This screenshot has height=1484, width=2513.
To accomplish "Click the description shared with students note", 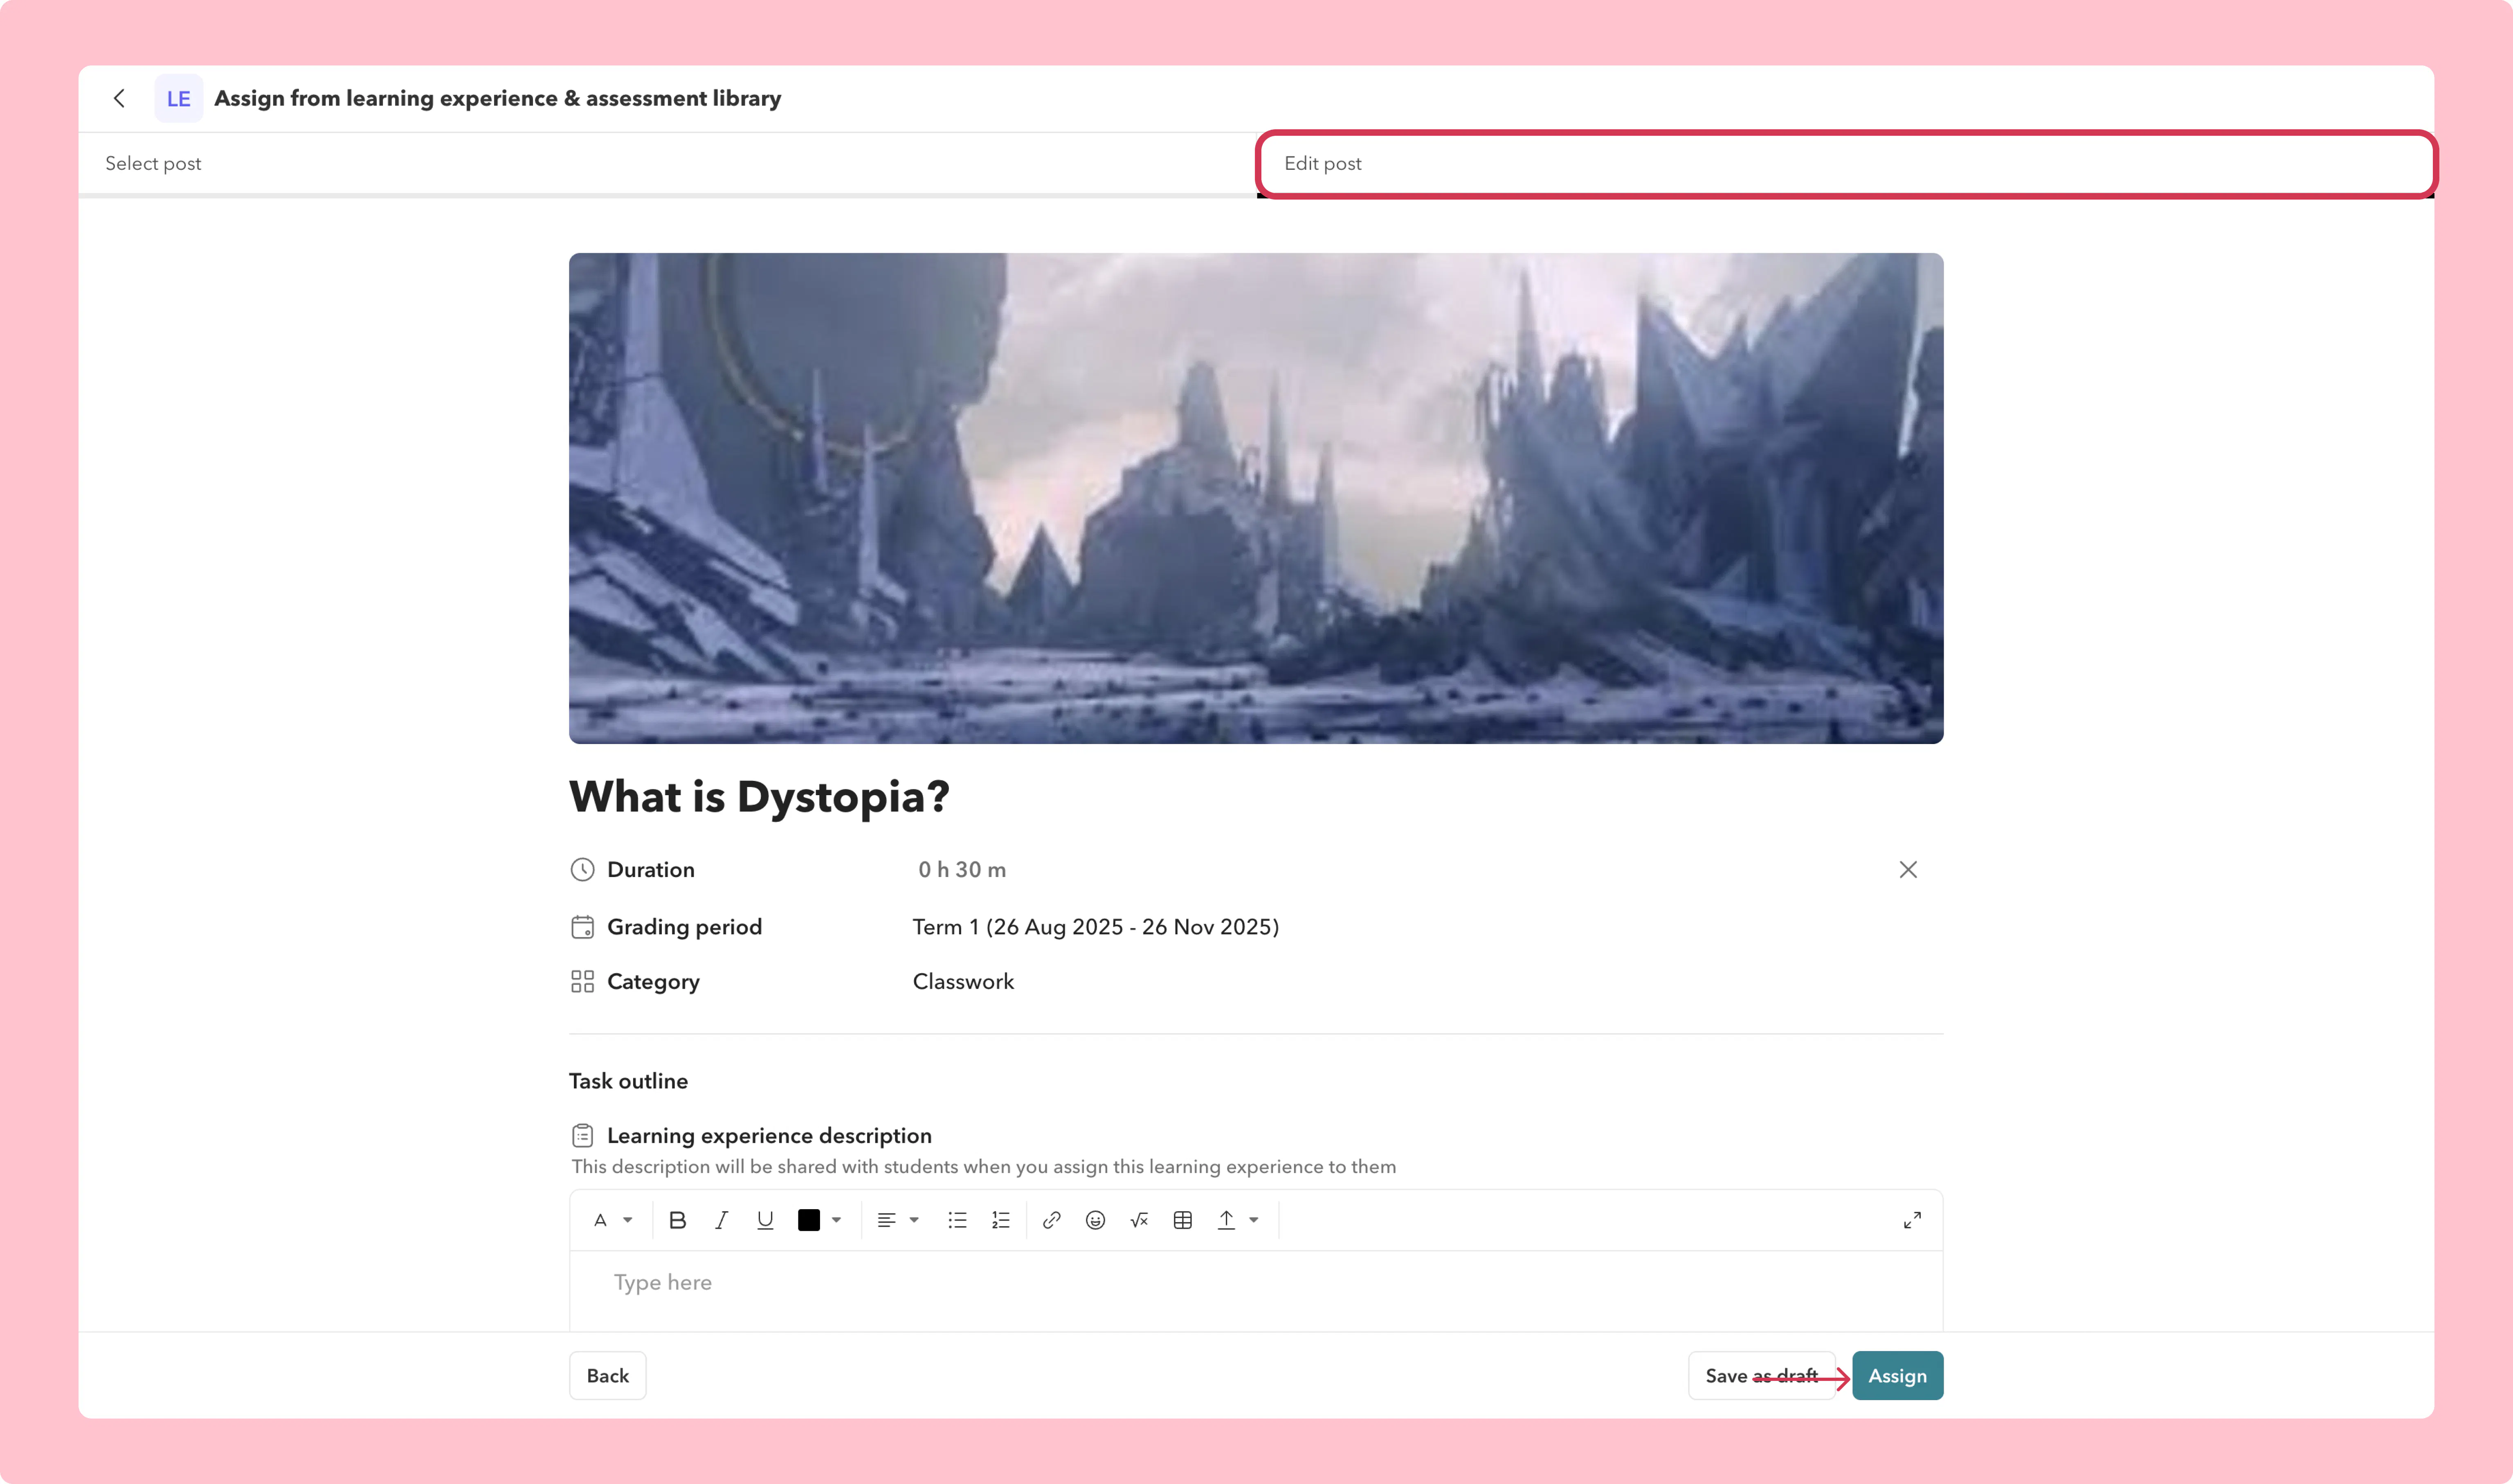I will point(984,1167).
